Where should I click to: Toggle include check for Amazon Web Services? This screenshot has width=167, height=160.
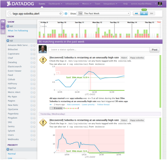click(x=32, y=45)
